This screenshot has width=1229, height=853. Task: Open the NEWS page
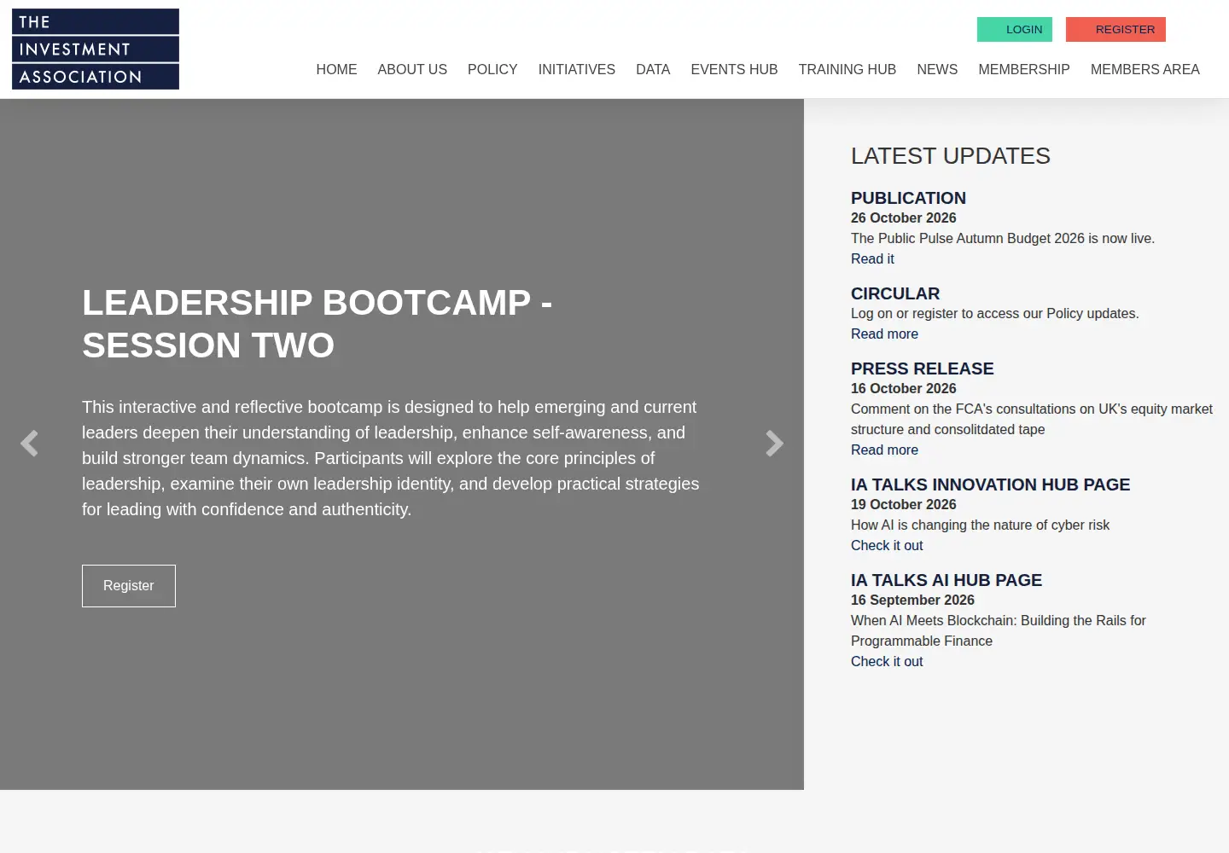937,70
